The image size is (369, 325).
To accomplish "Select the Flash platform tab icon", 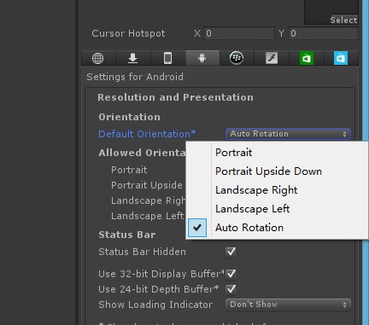I will 272,58.
